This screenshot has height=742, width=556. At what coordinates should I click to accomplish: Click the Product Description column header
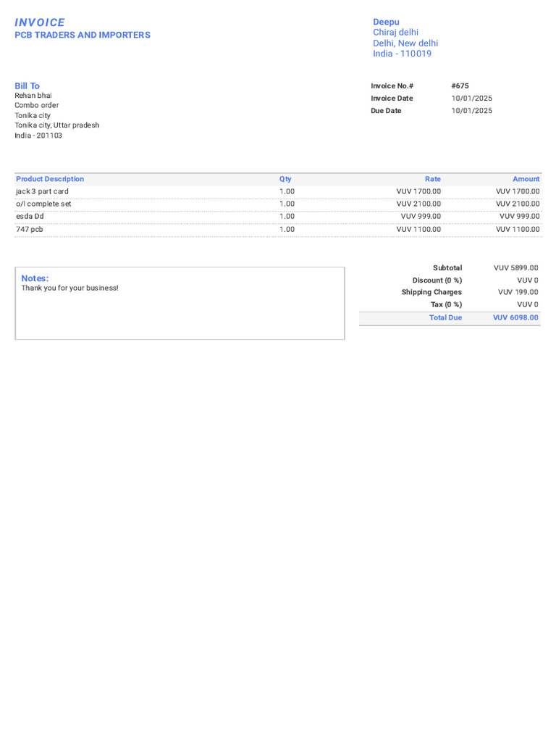point(50,179)
